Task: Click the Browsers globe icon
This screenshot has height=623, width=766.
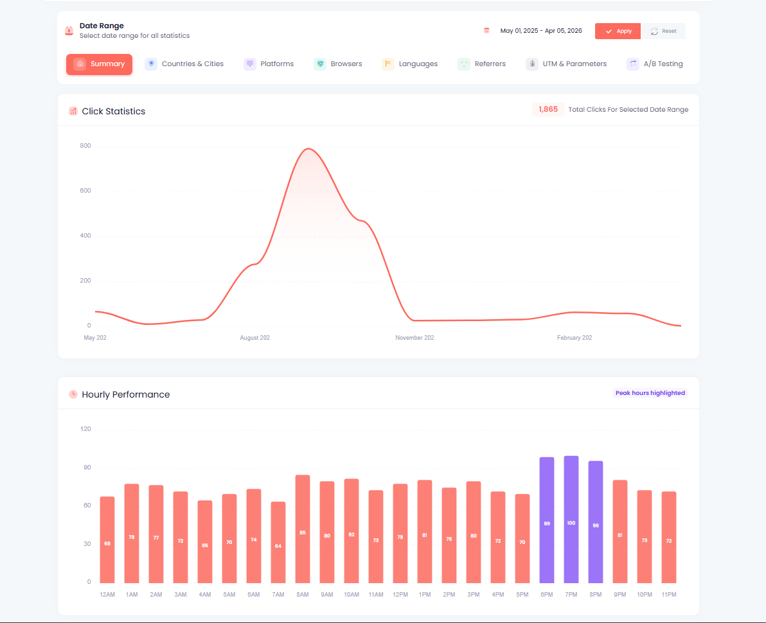Action: pos(319,64)
